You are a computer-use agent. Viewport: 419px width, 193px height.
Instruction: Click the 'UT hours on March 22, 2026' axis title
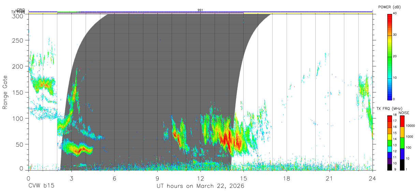click(x=200, y=186)
